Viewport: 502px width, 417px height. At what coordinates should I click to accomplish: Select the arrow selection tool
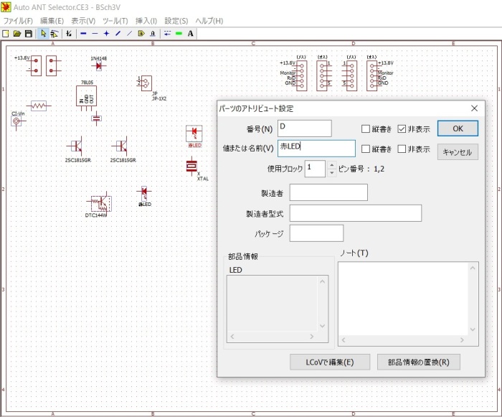[43, 33]
